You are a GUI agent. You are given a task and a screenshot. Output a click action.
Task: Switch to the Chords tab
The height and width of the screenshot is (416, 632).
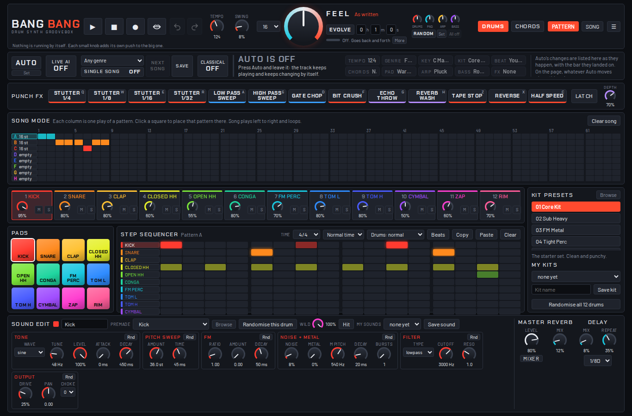[x=527, y=27]
